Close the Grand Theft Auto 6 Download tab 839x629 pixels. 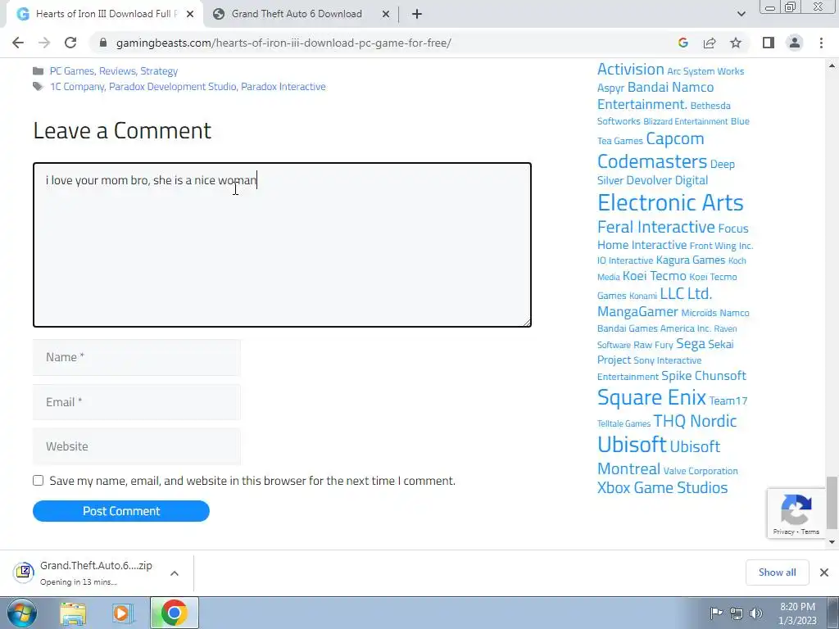386,14
